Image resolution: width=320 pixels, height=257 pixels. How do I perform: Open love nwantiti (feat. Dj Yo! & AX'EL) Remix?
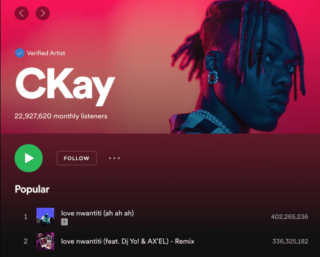click(127, 241)
